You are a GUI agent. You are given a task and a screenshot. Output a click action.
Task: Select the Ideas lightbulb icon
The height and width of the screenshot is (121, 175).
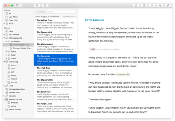pos(9,68)
